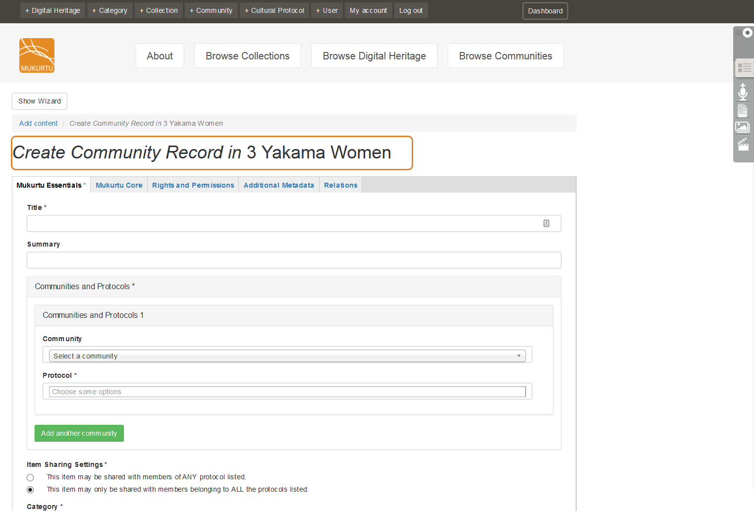Click the video clapperboard sidebar icon
Screen dimensions: 754x511
pos(743,144)
